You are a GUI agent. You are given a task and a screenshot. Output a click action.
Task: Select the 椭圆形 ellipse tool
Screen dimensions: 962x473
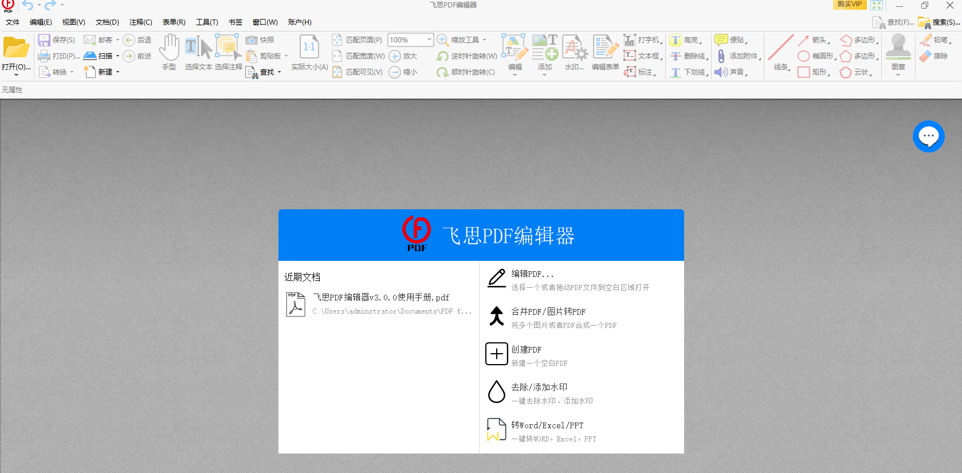click(x=816, y=56)
